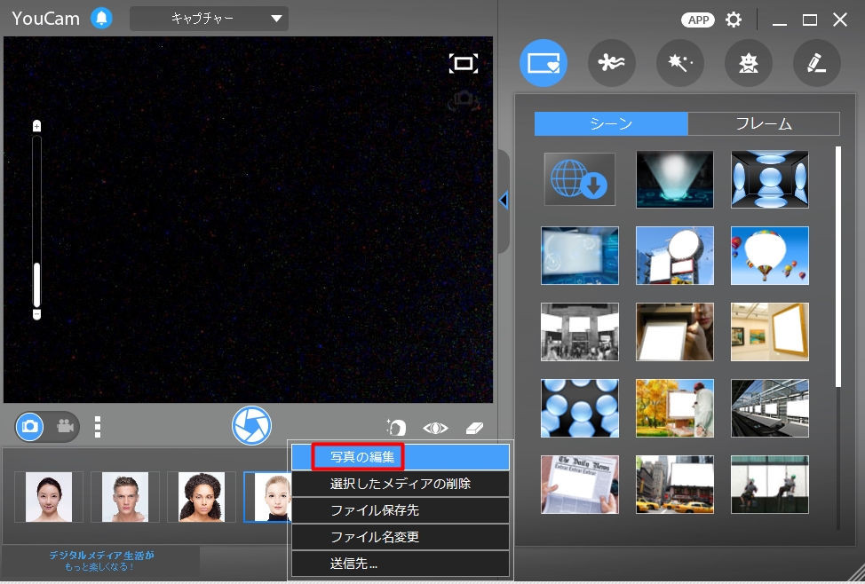Image resolution: width=865 pixels, height=584 pixels.
Task: Open scenes and frames heart icon
Action: pyautogui.click(x=544, y=63)
